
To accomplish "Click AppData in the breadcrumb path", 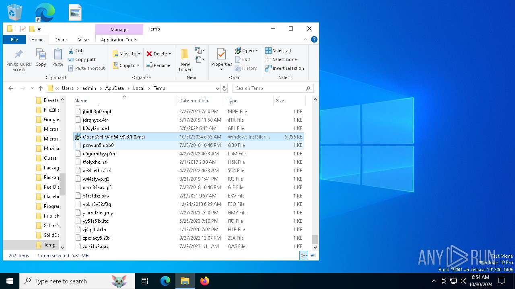I will pyautogui.click(x=115, y=88).
